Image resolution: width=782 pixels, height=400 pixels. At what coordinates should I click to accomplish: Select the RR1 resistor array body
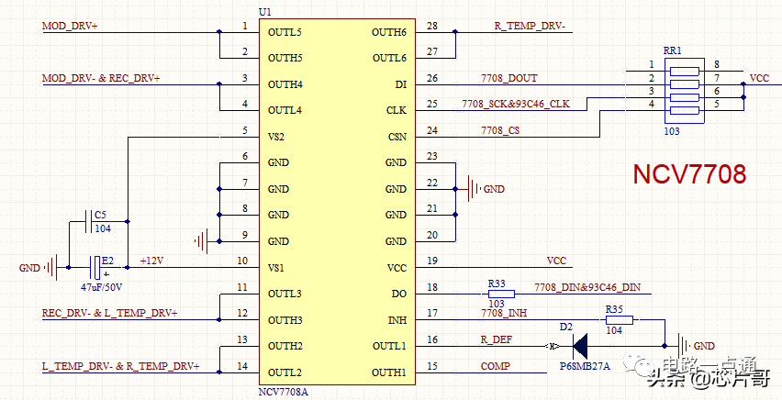685,90
